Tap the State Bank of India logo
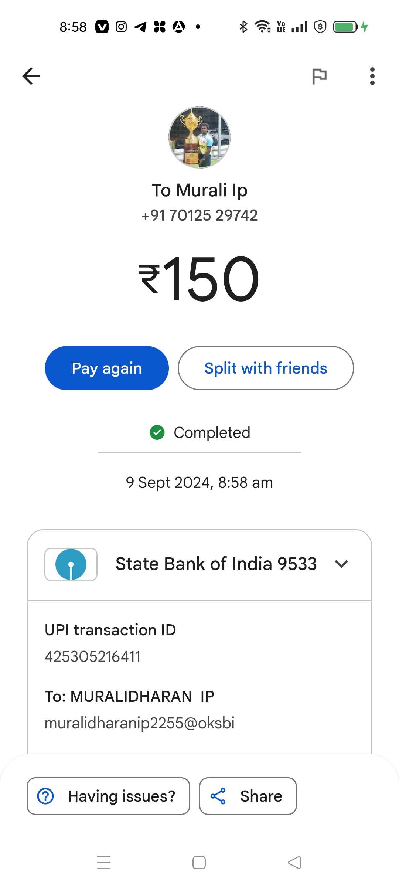This screenshot has height=887, width=399. pos(71,564)
